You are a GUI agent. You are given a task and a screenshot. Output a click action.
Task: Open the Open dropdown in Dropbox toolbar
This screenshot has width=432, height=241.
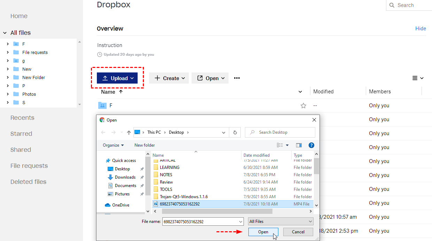[x=210, y=78]
